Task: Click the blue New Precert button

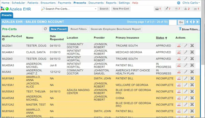Action: (58, 29)
